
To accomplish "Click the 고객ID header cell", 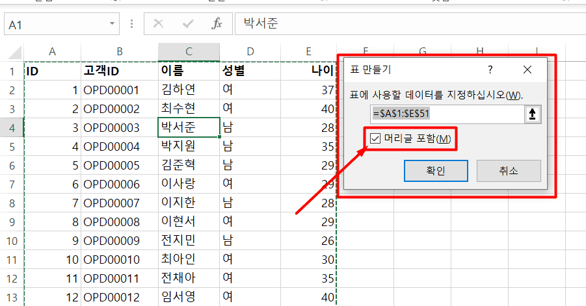I will pos(120,71).
